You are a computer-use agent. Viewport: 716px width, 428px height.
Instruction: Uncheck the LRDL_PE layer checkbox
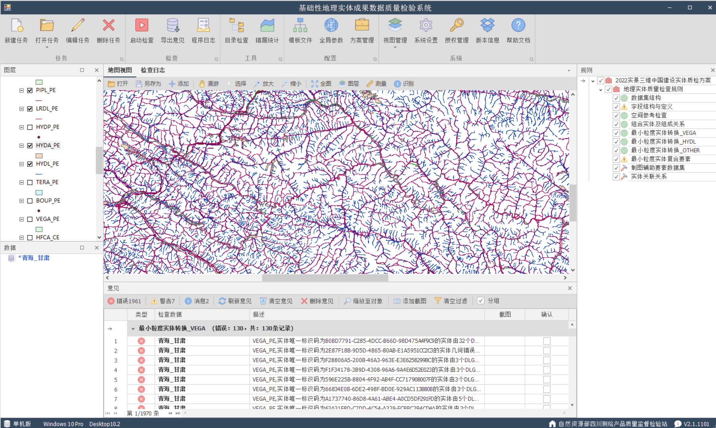30,109
